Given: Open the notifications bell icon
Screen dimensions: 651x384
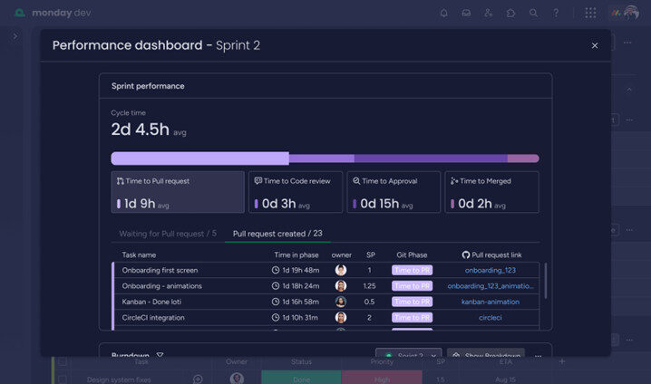Looking at the screenshot, I should coord(443,13).
